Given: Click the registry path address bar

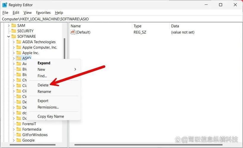Looking at the screenshot, I should (x=122, y=19).
